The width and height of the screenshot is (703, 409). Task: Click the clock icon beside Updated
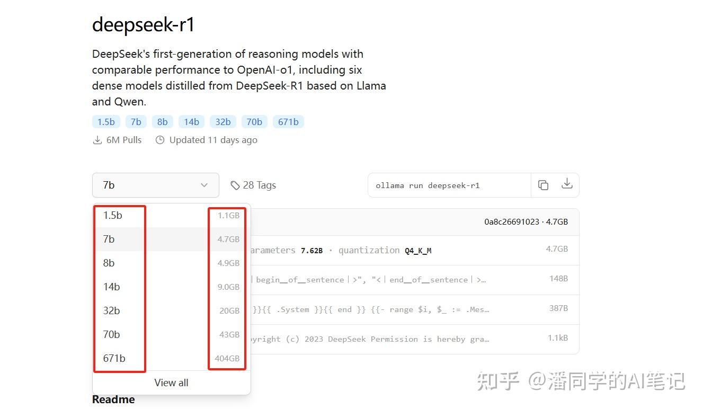pos(160,140)
